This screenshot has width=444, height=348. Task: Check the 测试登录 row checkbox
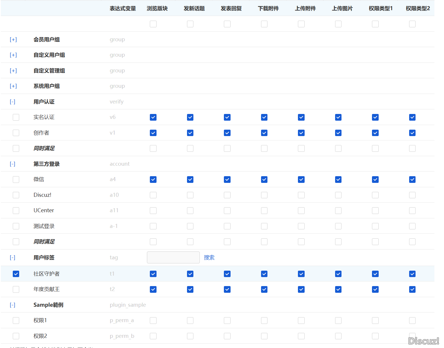[x=16, y=226]
